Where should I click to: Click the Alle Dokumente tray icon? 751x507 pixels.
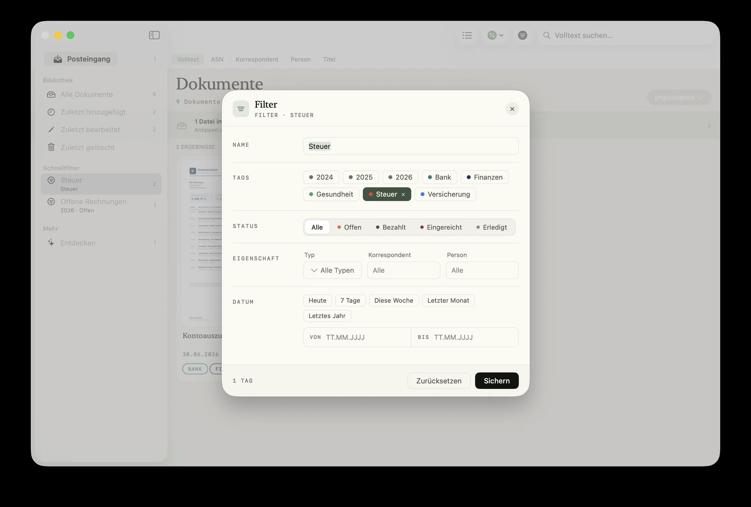(51, 94)
